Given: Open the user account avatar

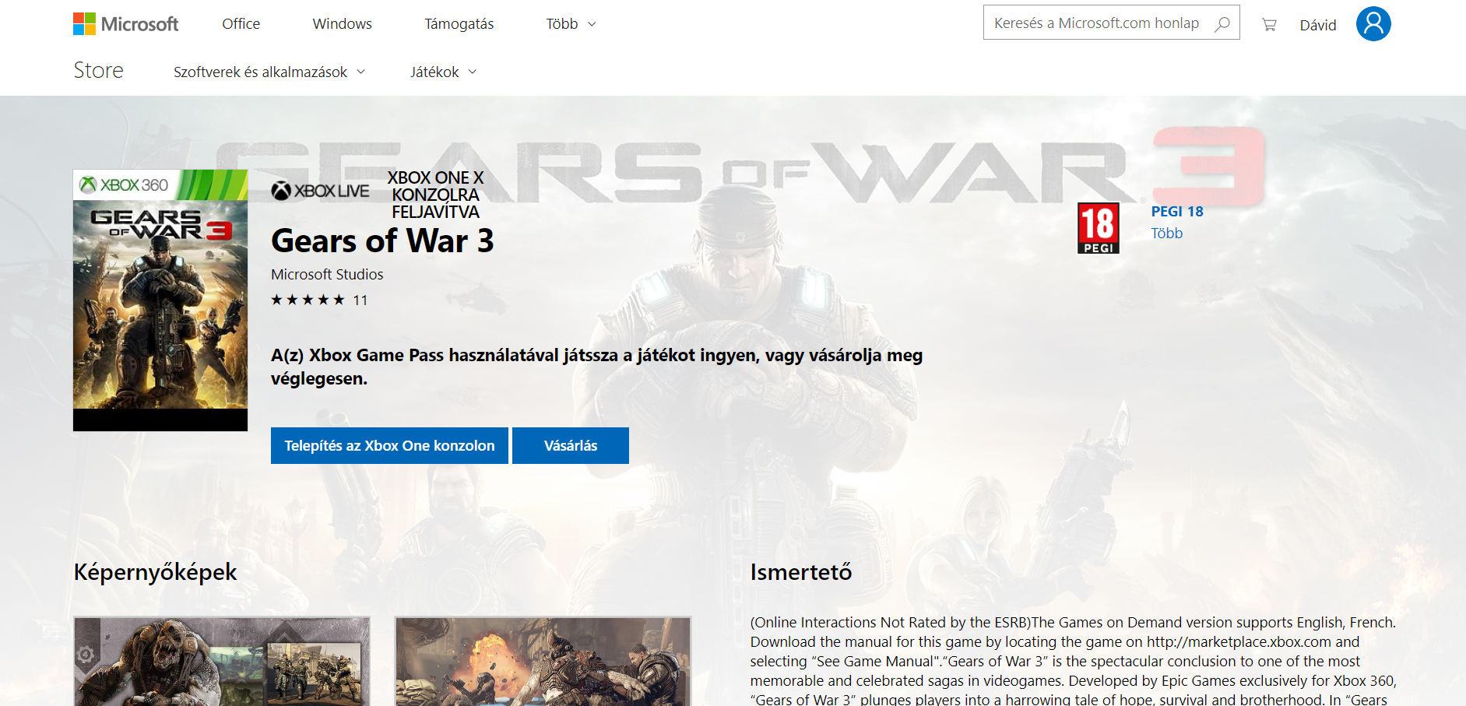Looking at the screenshot, I should tap(1373, 23).
